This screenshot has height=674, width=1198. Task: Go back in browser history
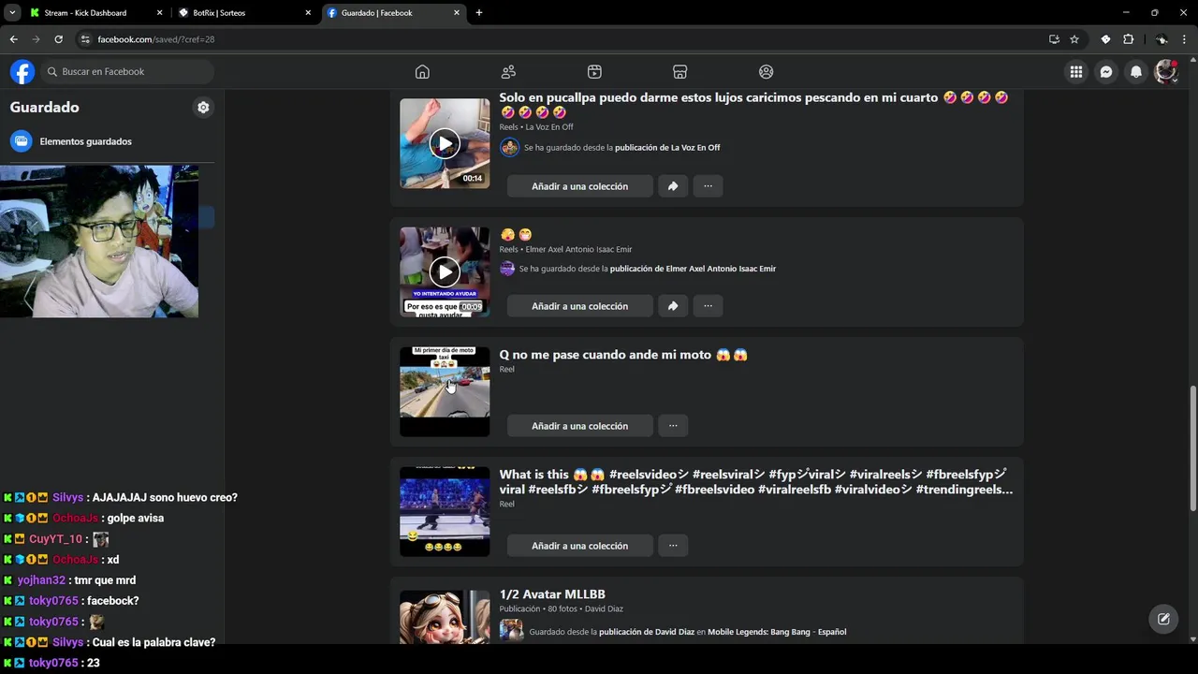(13, 39)
